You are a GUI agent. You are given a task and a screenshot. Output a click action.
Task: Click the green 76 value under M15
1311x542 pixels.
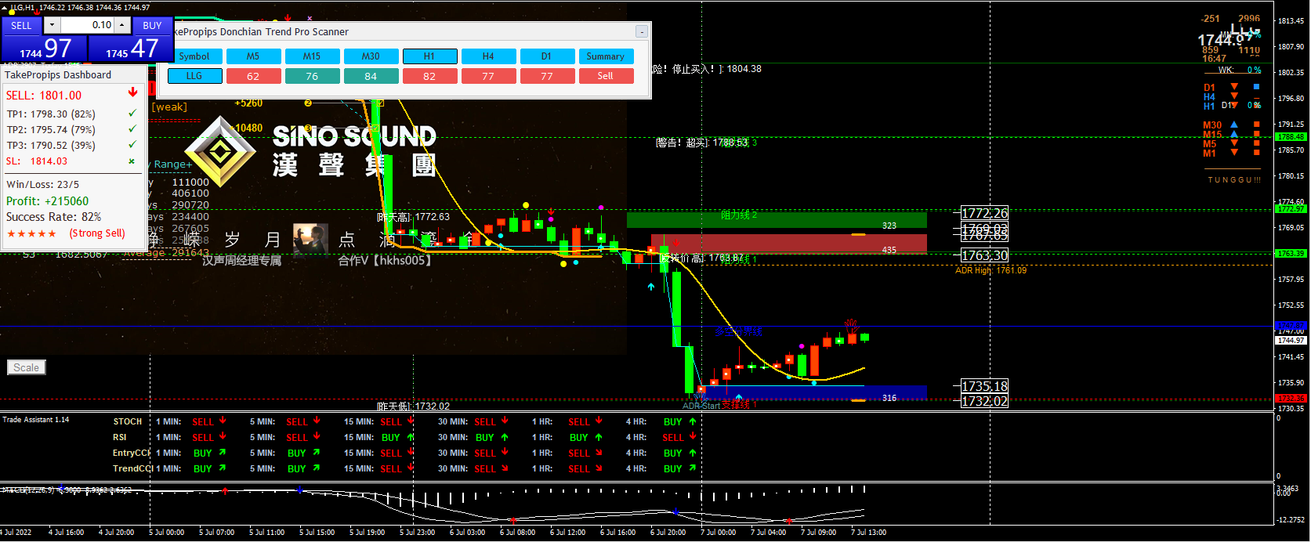tap(312, 76)
